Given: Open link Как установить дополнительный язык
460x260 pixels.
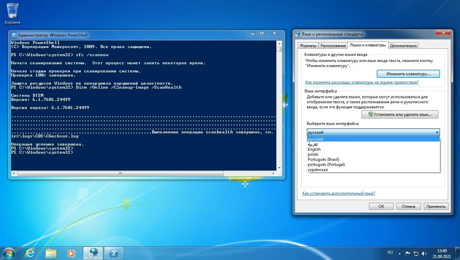Looking at the screenshot, I should 339,193.
